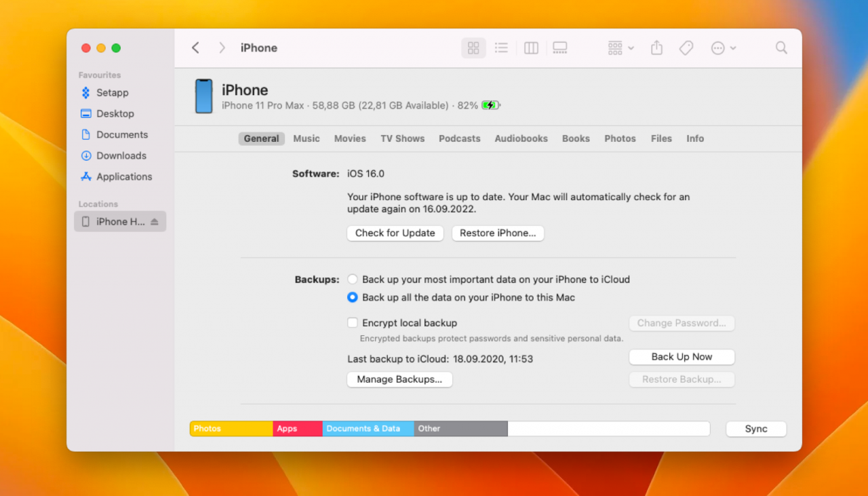Image resolution: width=868 pixels, height=496 pixels.
Task: Switch to the Books tab
Action: pos(576,138)
